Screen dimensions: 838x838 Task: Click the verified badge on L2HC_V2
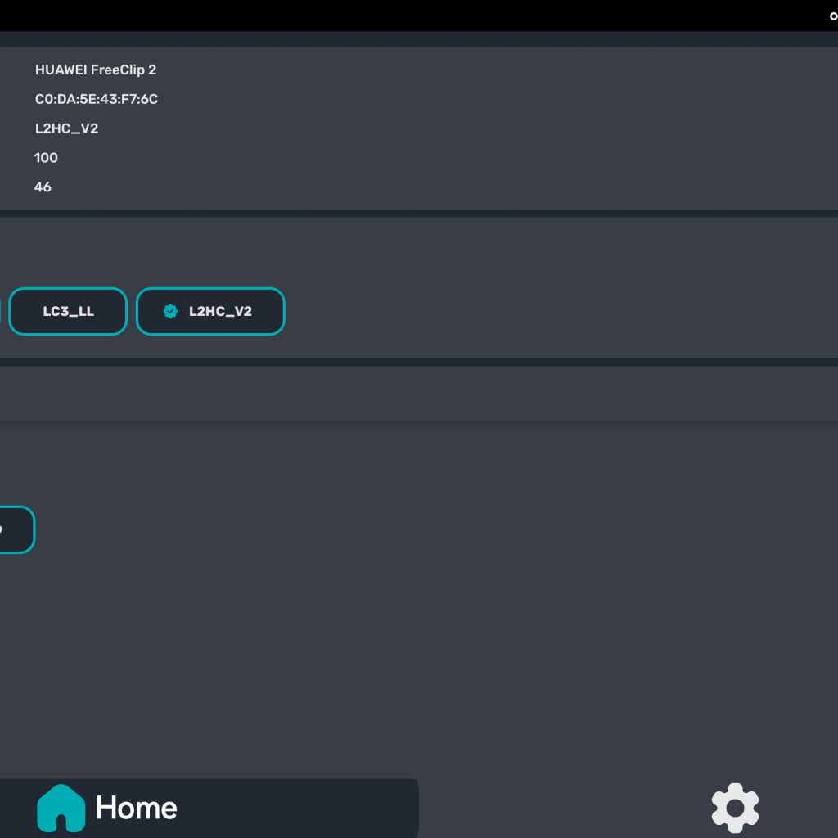pyautogui.click(x=170, y=311)
